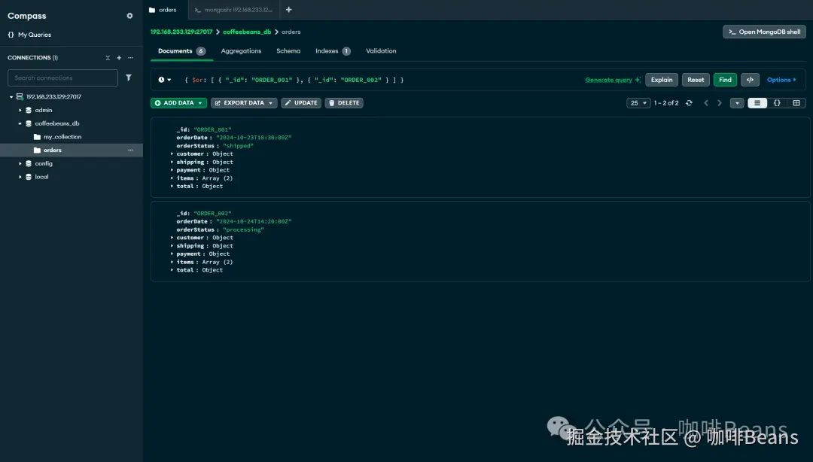Select the admin database
This screenshot has height=462, width=813.
point(44,111)
